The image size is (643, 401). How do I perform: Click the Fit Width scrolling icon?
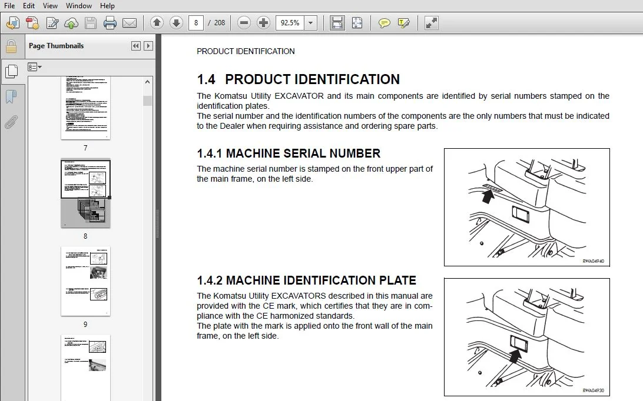(x=337, y=23)
